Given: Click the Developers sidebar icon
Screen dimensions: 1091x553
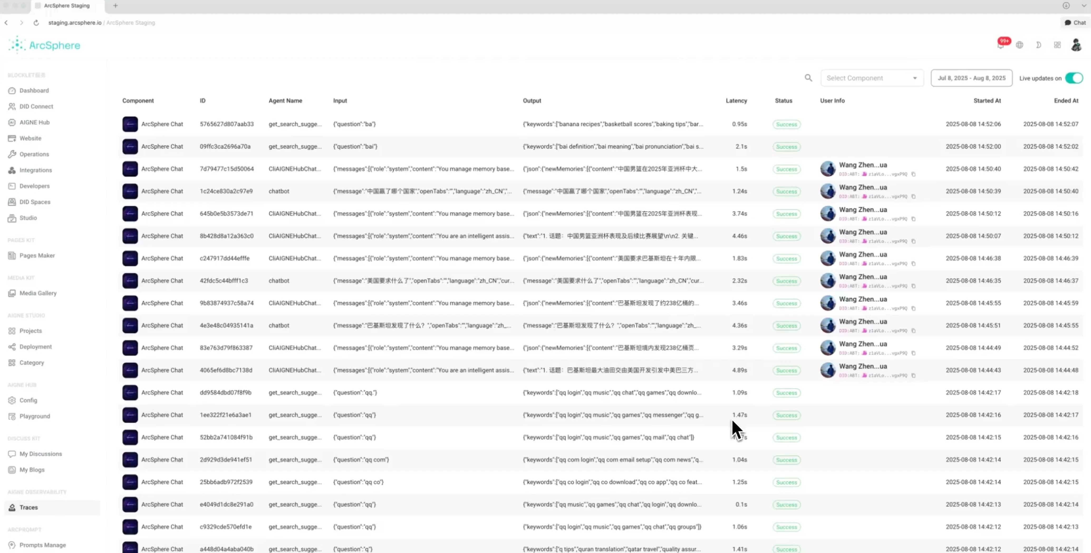Looking at the screenshot, I should (12, 186).
